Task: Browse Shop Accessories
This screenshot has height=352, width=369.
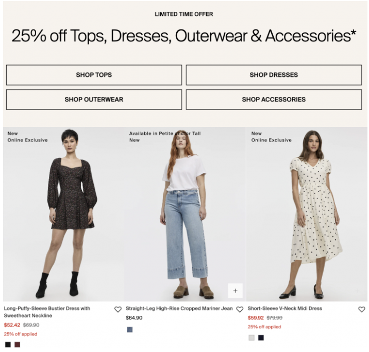Action: pos(274,100)
